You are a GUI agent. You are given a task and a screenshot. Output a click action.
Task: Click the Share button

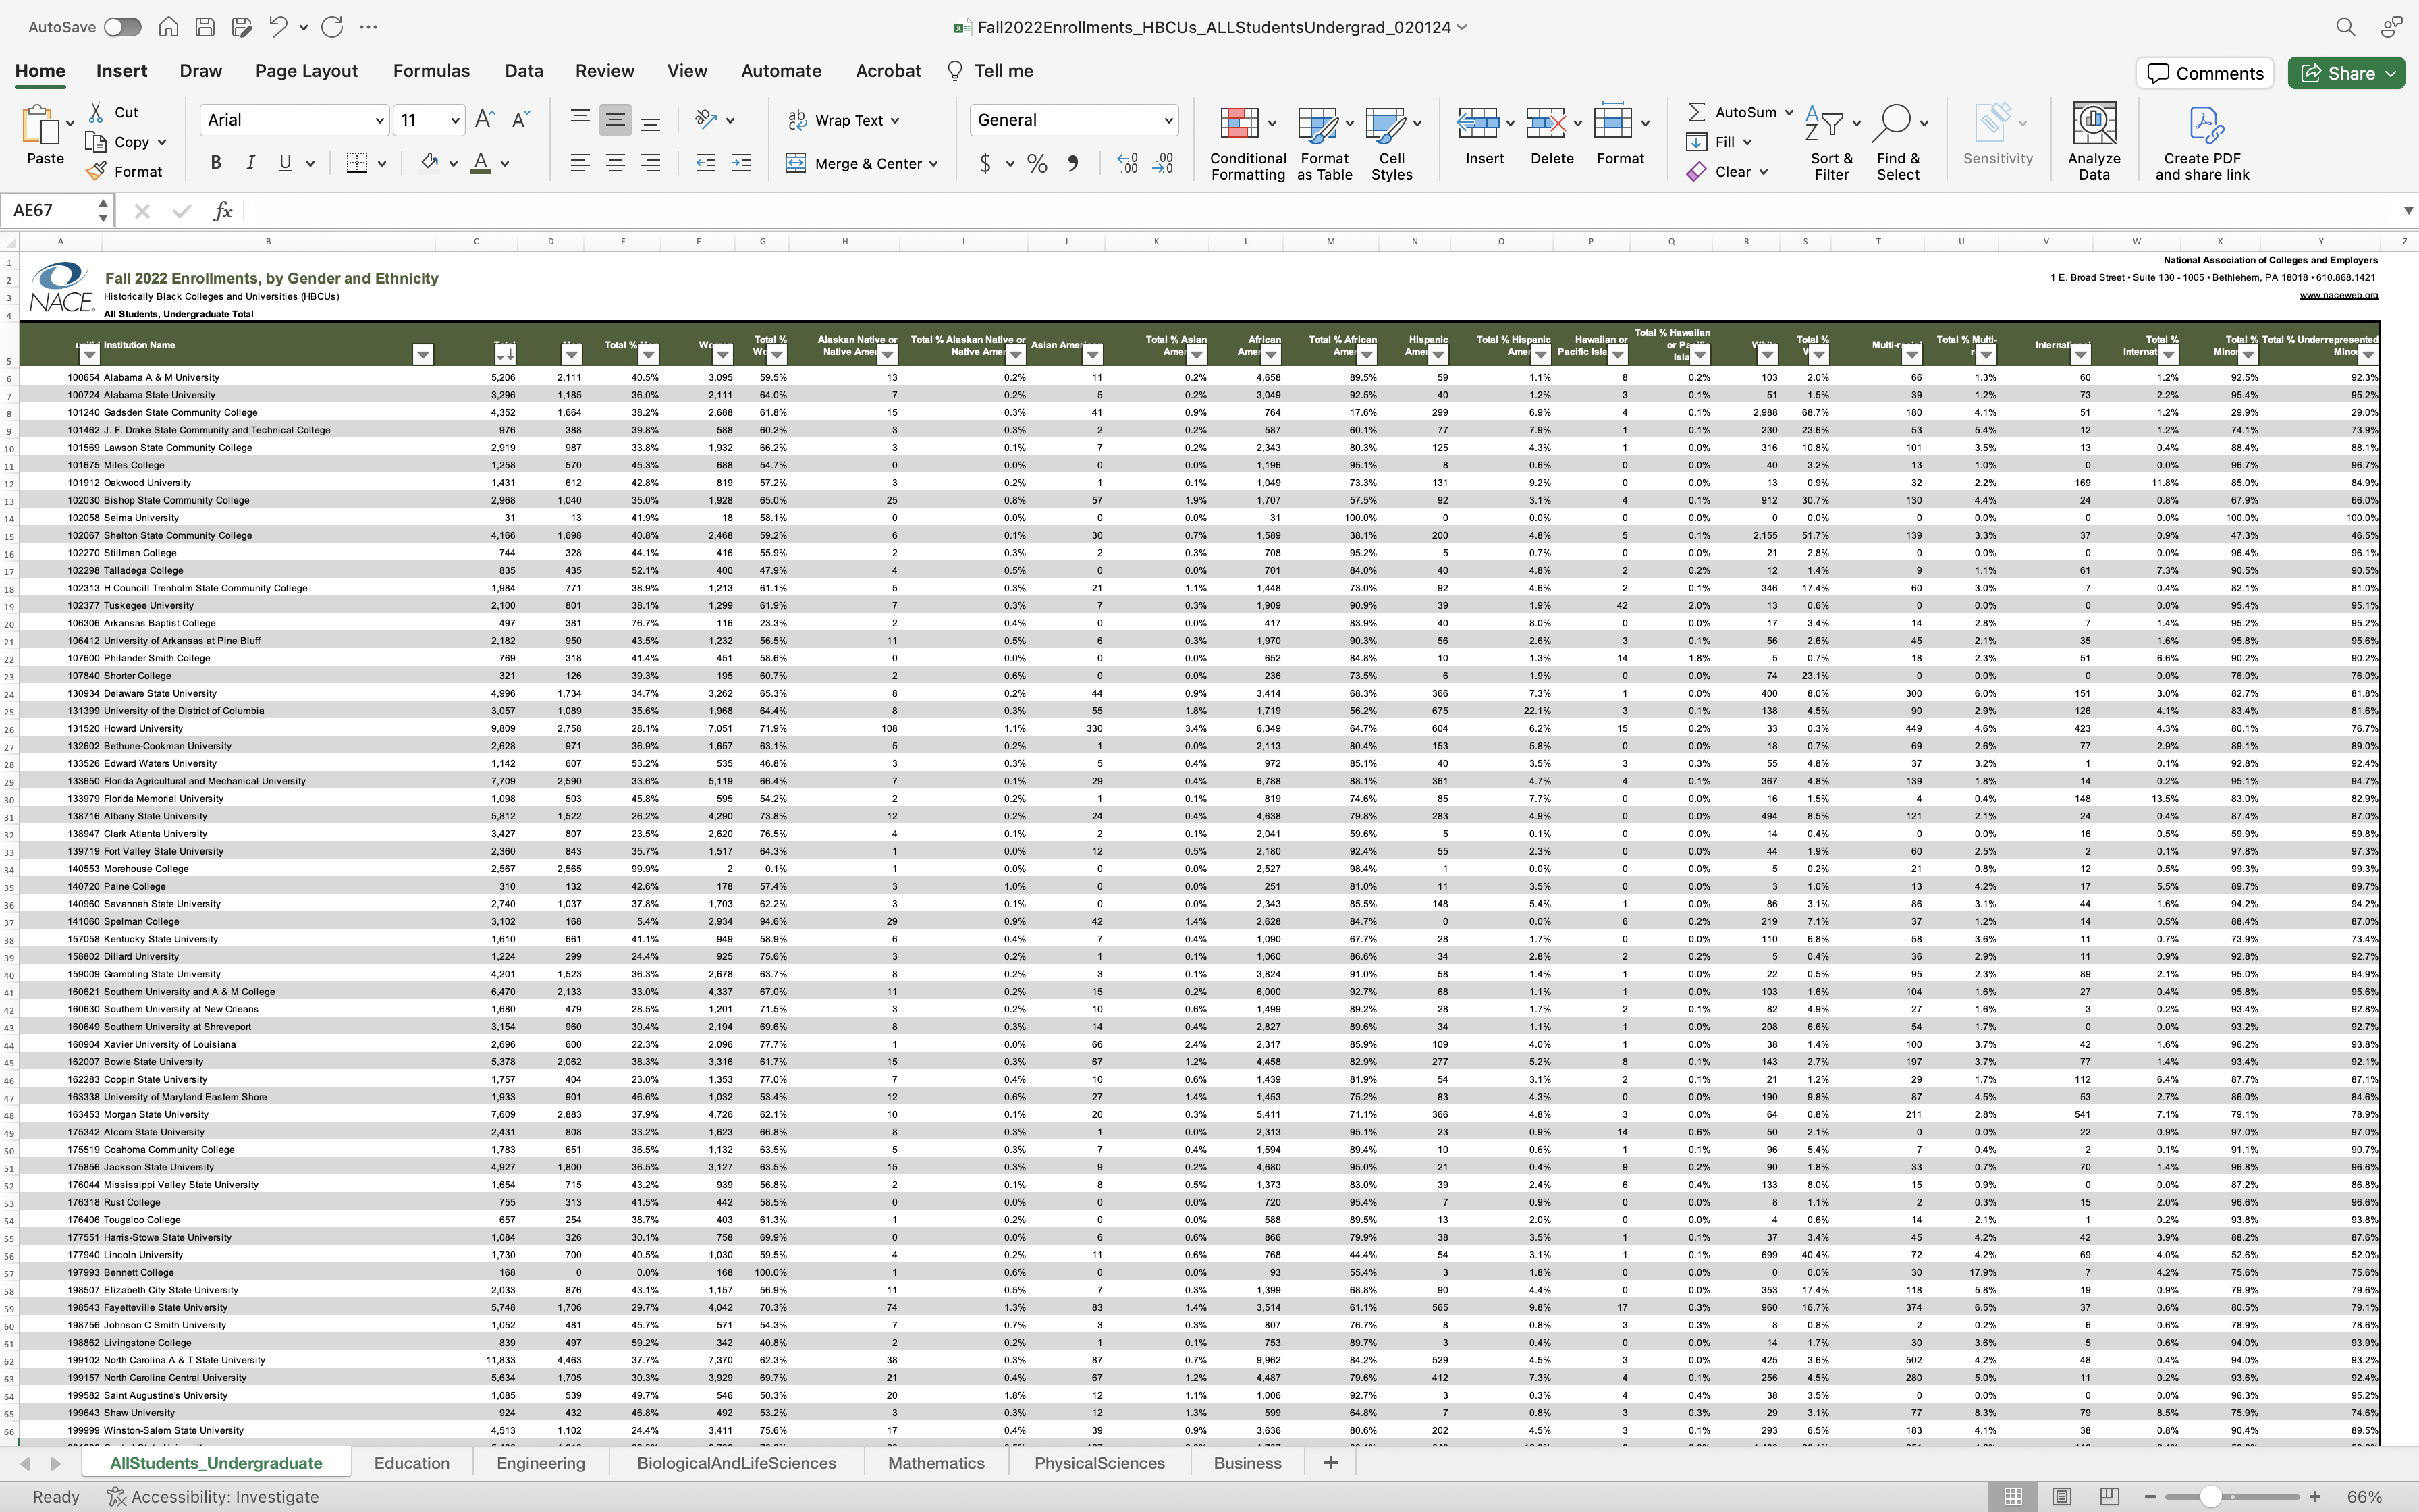(x=2346, y=73)
